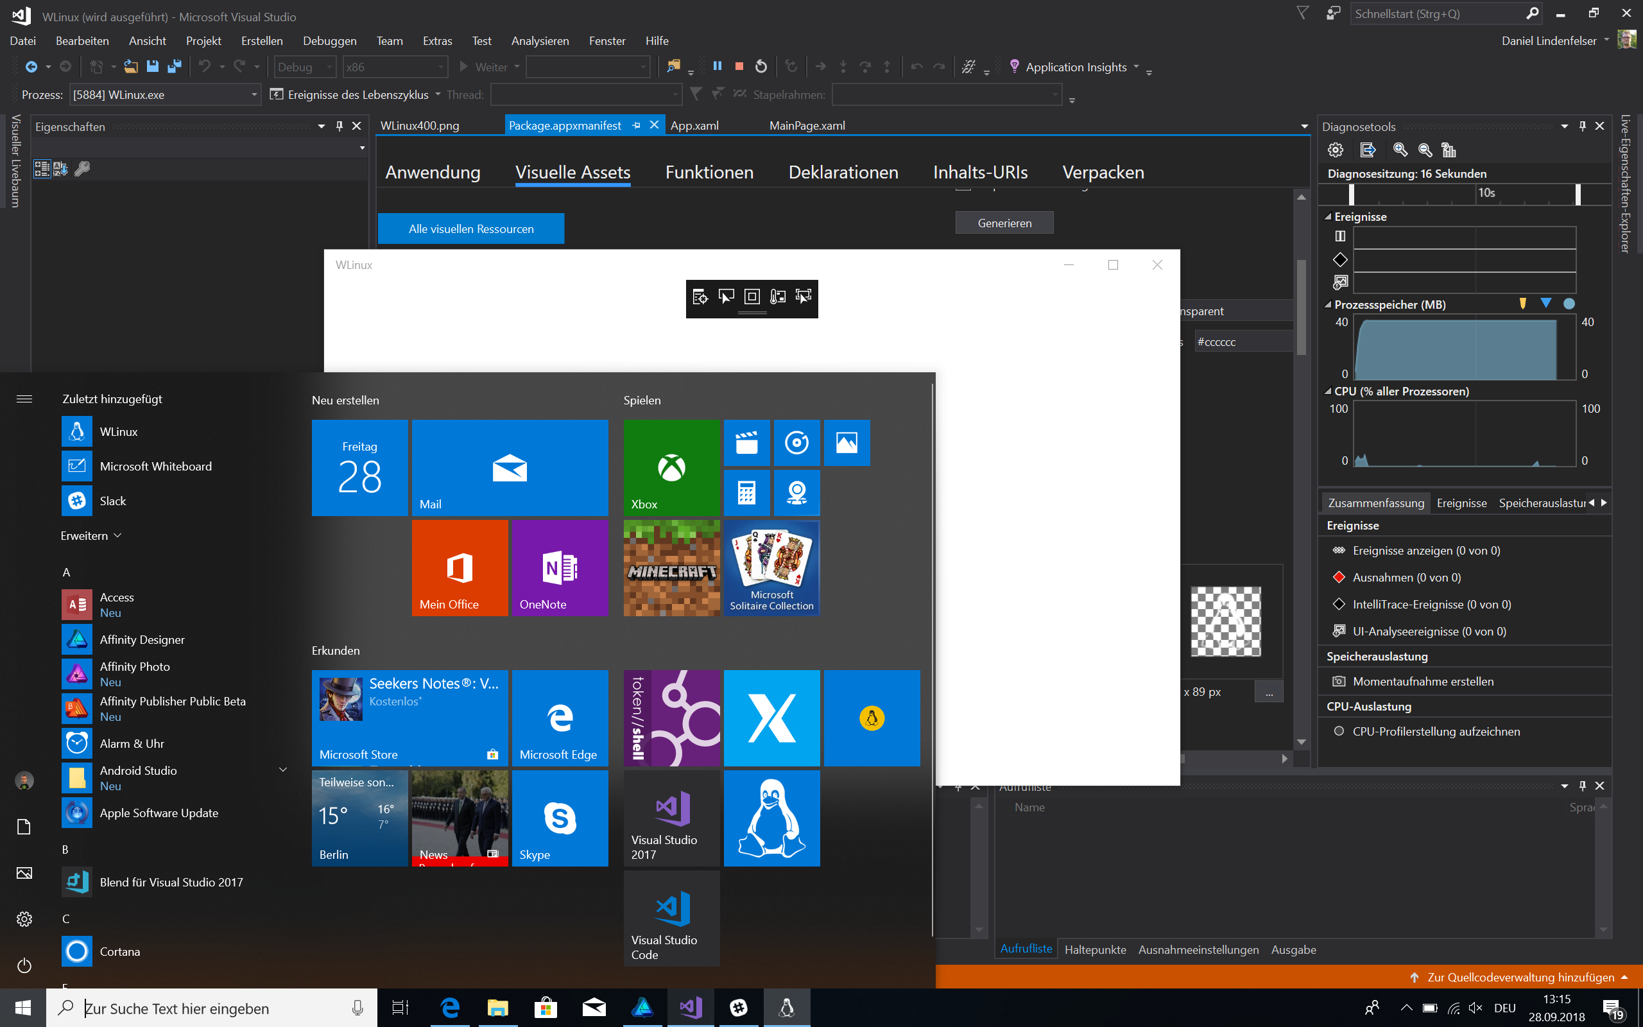Expand the Erweitern list in Start menu

(91, 535)
